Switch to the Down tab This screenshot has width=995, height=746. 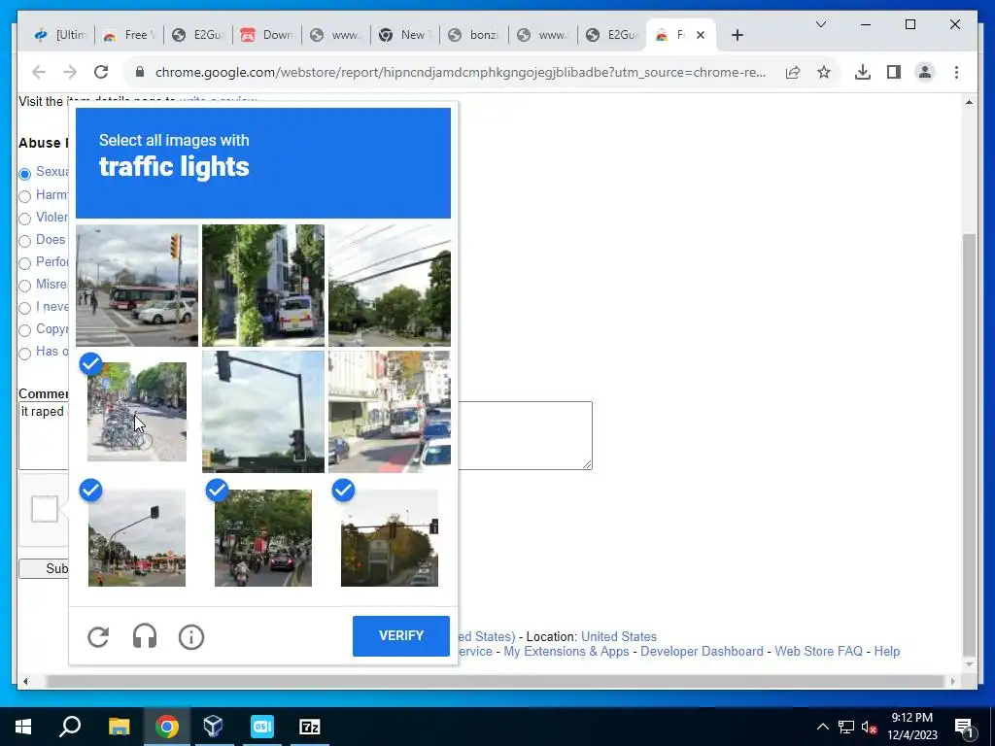click(267, 35)
